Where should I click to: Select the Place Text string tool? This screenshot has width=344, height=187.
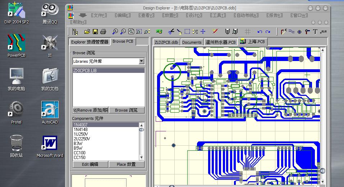pos(315,32)
